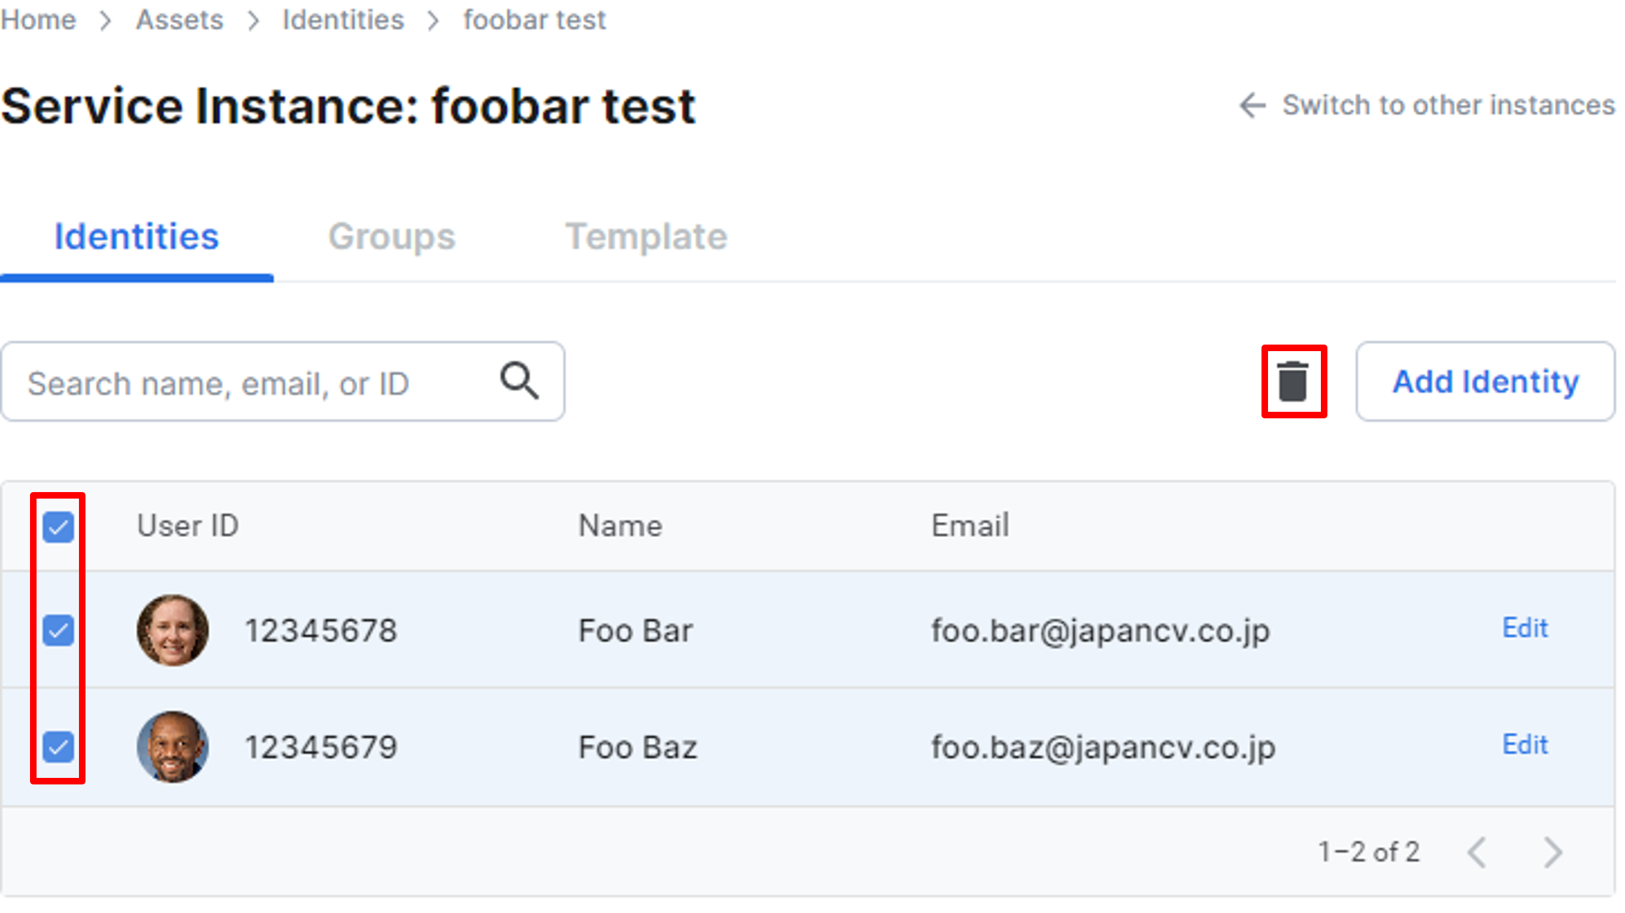1625x913 pixels.
Task: Click back arrow beside Switch to other instances
Action: tap(1252, 106)
